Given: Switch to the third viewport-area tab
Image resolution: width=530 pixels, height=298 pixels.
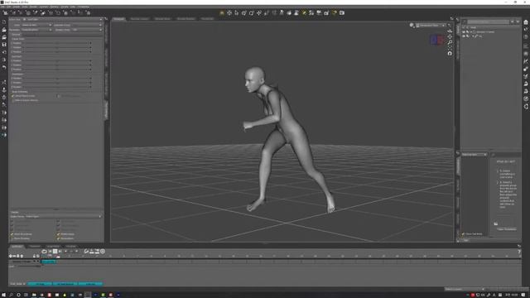Looking at the screenshot, I should point(162,19).
